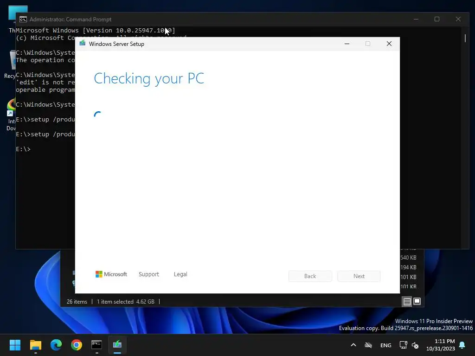The height and width of the screenshot is (356, 475).
Task: Open the display/cast tray icon
Action: pyautogui.click(x=403, y=345)
